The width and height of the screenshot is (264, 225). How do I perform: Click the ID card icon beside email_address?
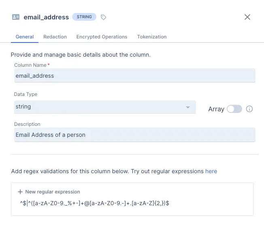point(16,17)
